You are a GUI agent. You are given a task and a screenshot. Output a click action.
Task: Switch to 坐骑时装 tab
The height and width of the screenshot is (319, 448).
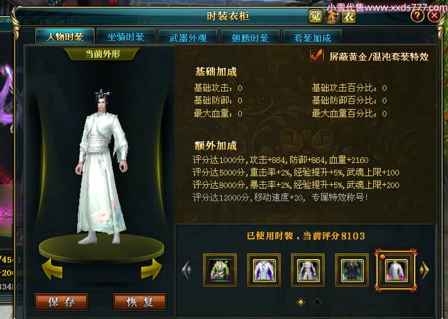126,37
